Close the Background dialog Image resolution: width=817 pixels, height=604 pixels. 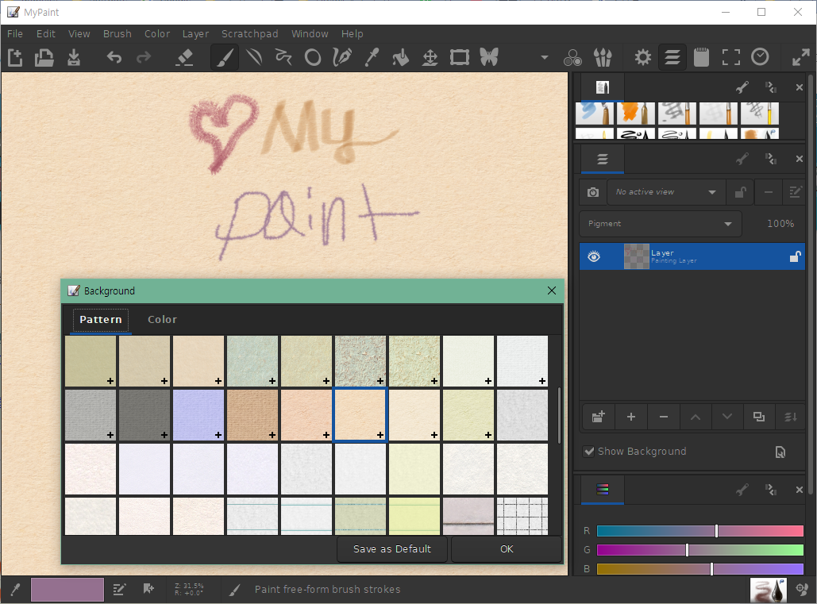(552, 290)
